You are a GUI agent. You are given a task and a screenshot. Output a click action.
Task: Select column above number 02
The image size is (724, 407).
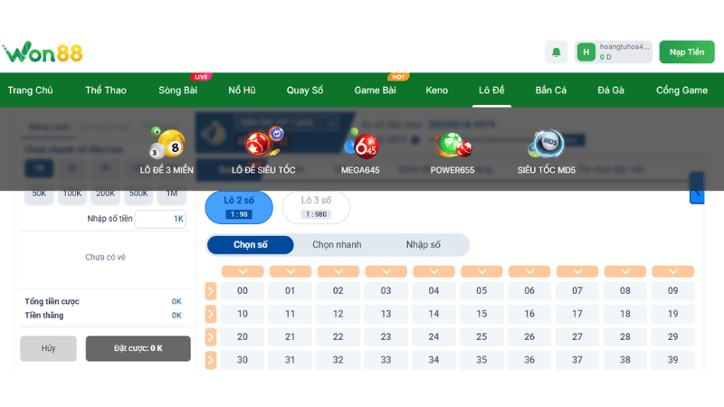pyautogui.click(x=338, y=271)
